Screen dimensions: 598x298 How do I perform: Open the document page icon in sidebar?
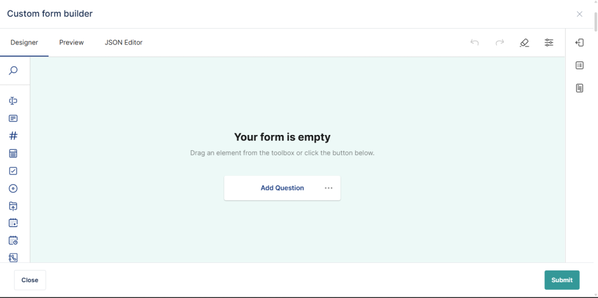pos(579,88)
